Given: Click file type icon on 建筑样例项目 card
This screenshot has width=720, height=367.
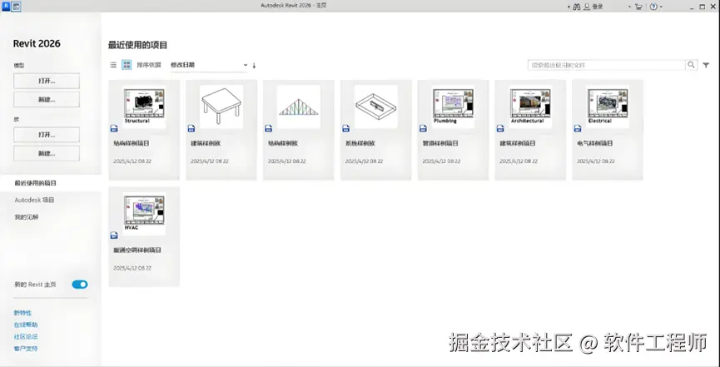Looking at the screenshot, I should tap(500, 129).
